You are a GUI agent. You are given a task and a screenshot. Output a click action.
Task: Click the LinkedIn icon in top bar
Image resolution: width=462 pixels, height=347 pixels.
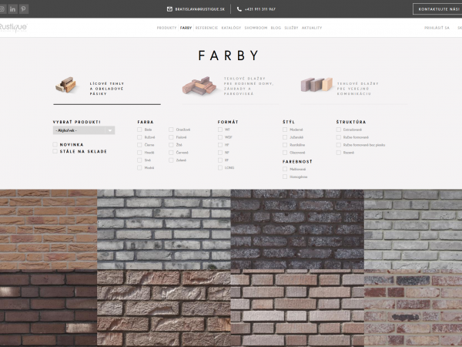13,8
